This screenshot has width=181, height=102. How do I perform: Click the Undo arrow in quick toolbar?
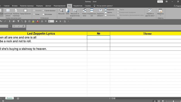tap(1, 21)
